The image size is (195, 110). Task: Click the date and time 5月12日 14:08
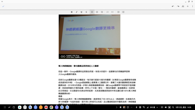183,107
